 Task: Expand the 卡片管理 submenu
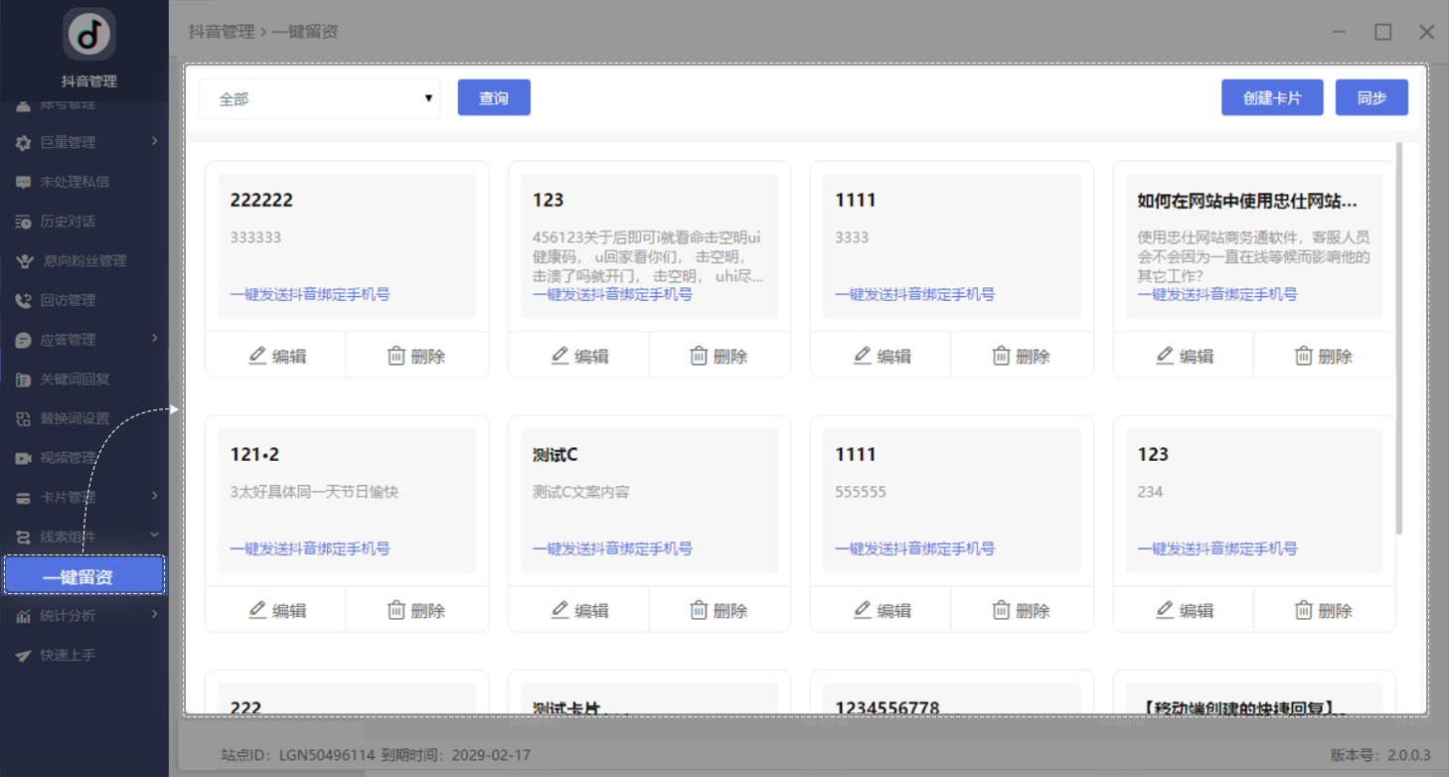pyautogui.click(x=154, y=497)
